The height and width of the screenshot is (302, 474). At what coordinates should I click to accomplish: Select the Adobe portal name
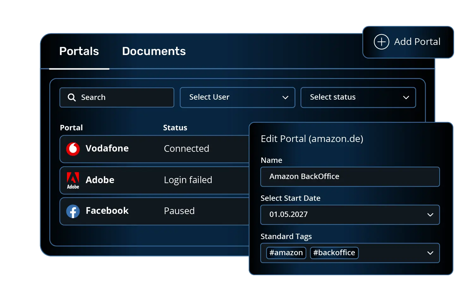(x=100, y=180)
